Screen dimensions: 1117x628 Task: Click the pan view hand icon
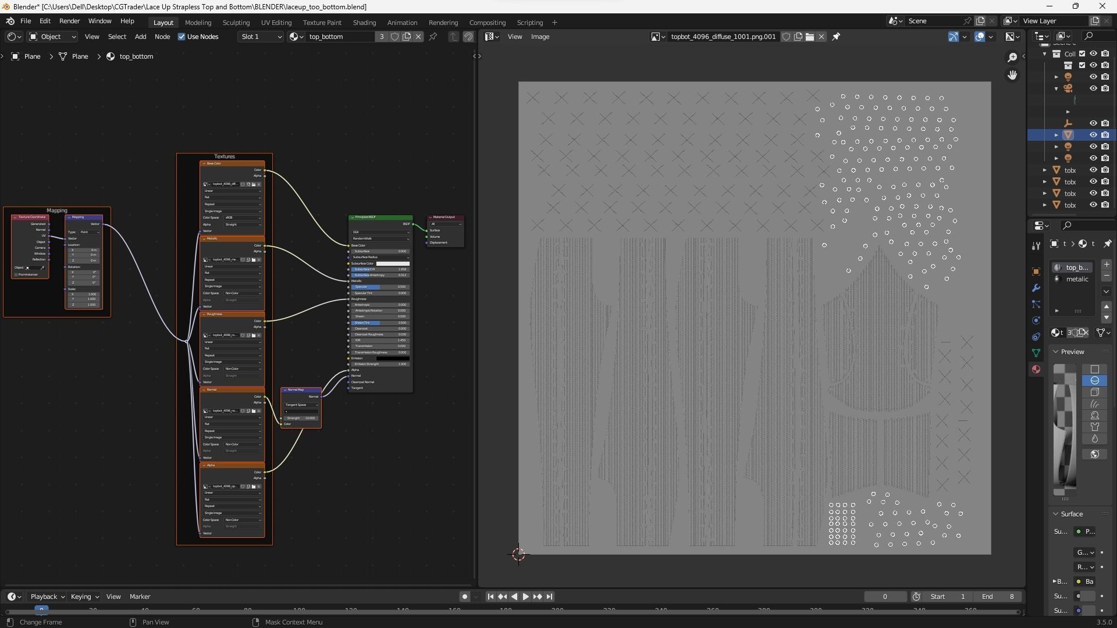1012,75
